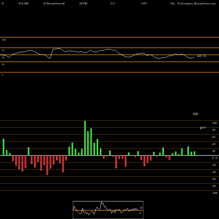Select the longest red MR histogram bar

click(47, 165)
